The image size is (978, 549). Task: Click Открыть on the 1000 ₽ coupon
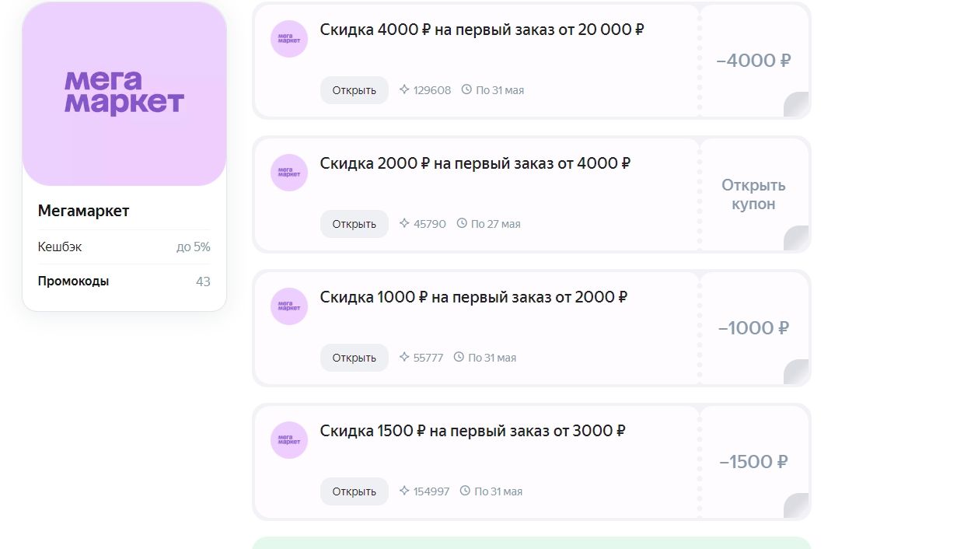[x=355, y=358]
